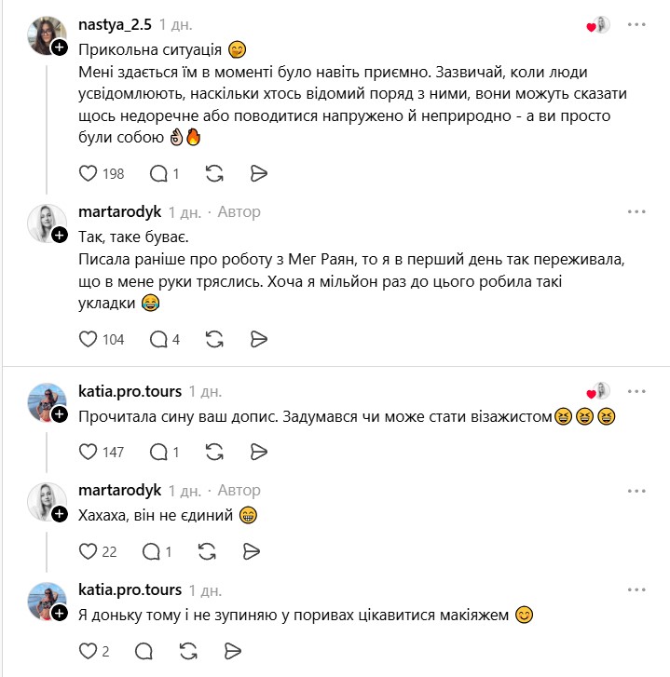This screenshot has width=670, height=677.
Task: Open more options on martarodyk's "Хахаха" reply
Action: click(x=636, y=491)
